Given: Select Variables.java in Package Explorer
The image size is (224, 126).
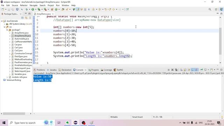Looking at the screenshot, I should tap(20, 74).
